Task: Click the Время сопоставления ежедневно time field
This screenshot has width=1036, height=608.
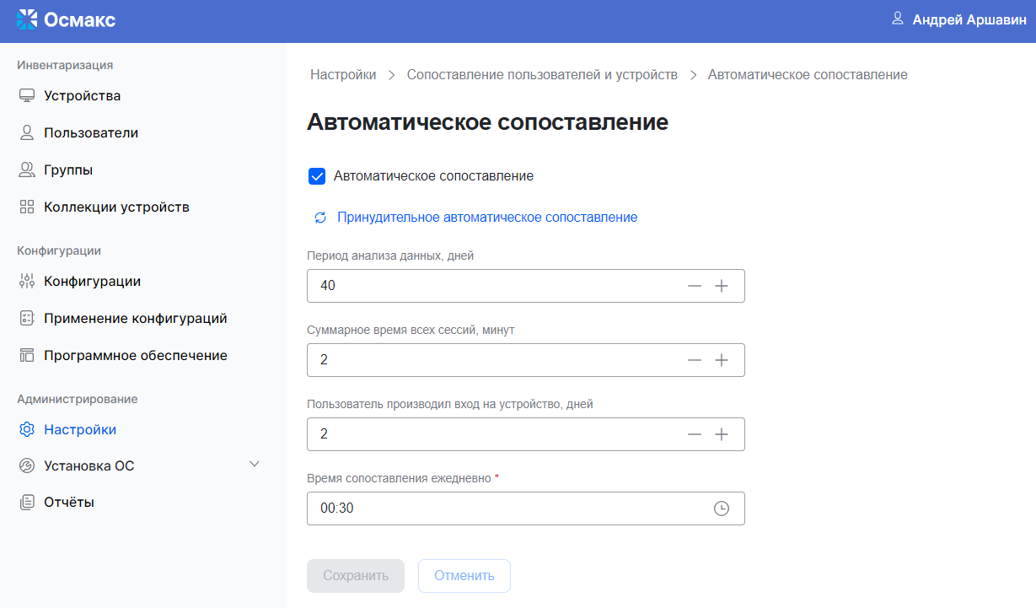Action: point(506,508)
